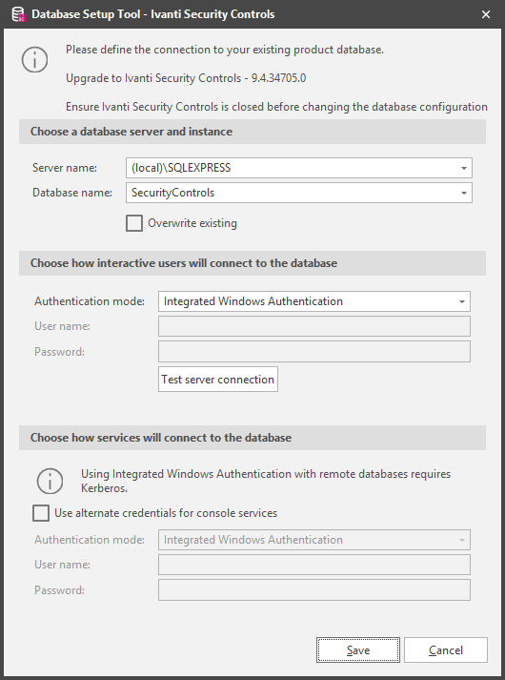Click into the Server name text field
The height and width of the screenshot is (680, 505).
coord(291,168)
